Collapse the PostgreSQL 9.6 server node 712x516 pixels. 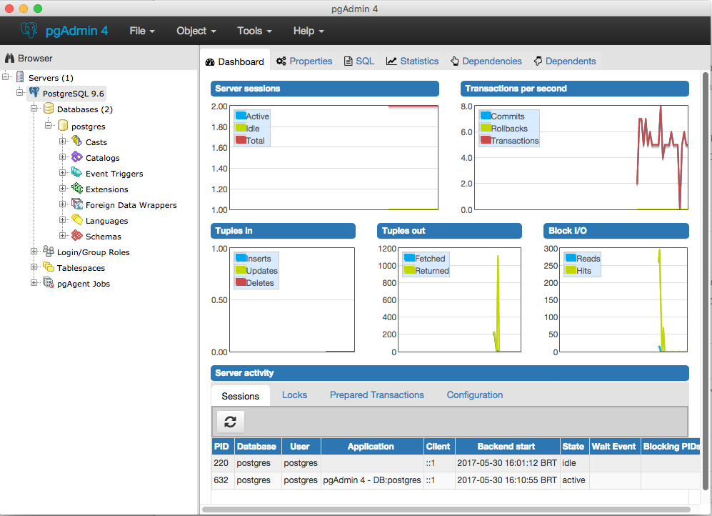click(x=19, y=92)
